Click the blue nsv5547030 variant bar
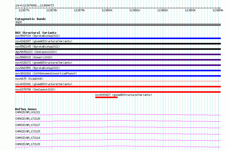 (118, 38)
